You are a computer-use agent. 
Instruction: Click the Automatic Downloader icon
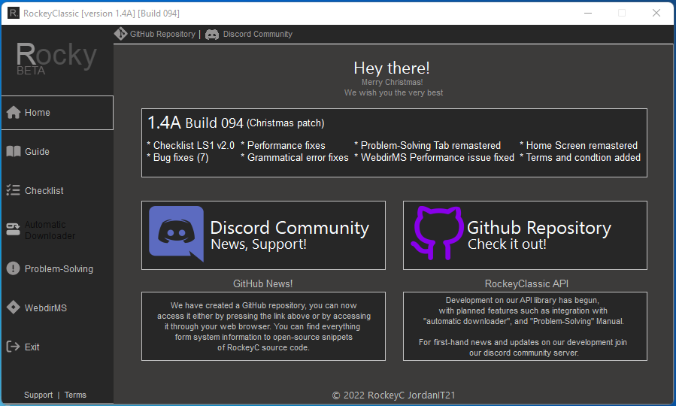click(x=13, y=230)
